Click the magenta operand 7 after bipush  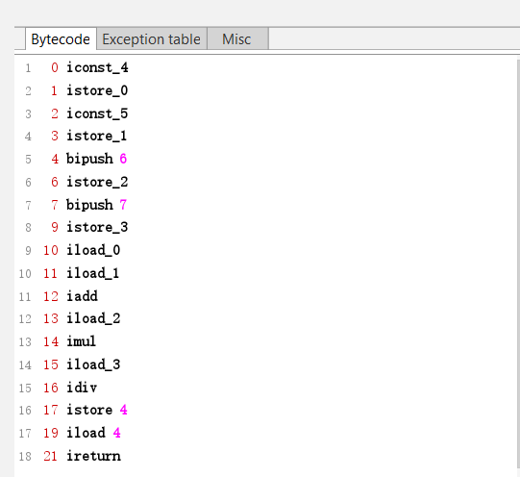tap(123, 205)
